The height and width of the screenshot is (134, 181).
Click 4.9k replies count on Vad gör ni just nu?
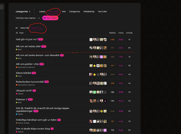(x=113, y=40)
